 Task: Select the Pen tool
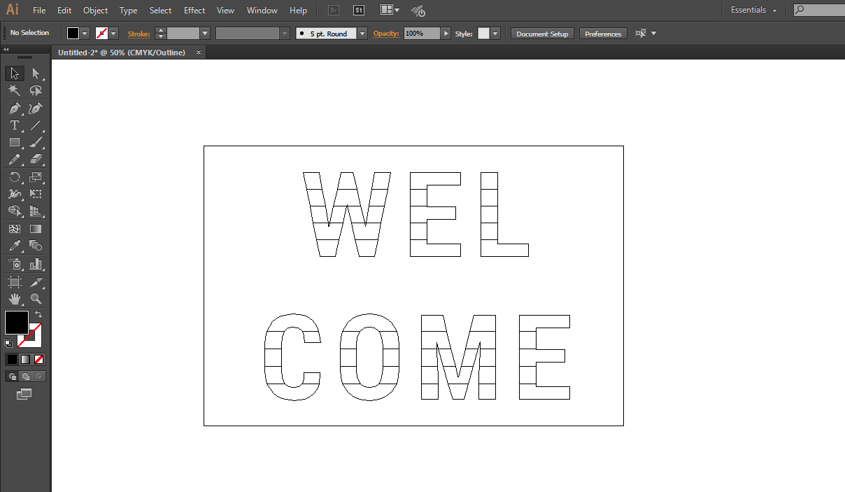[x=15, y=108]
